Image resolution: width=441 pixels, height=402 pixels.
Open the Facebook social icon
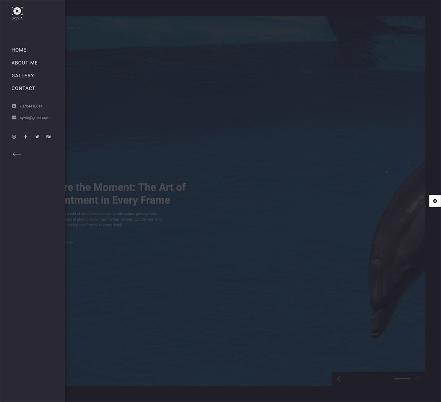click(26, 137)
